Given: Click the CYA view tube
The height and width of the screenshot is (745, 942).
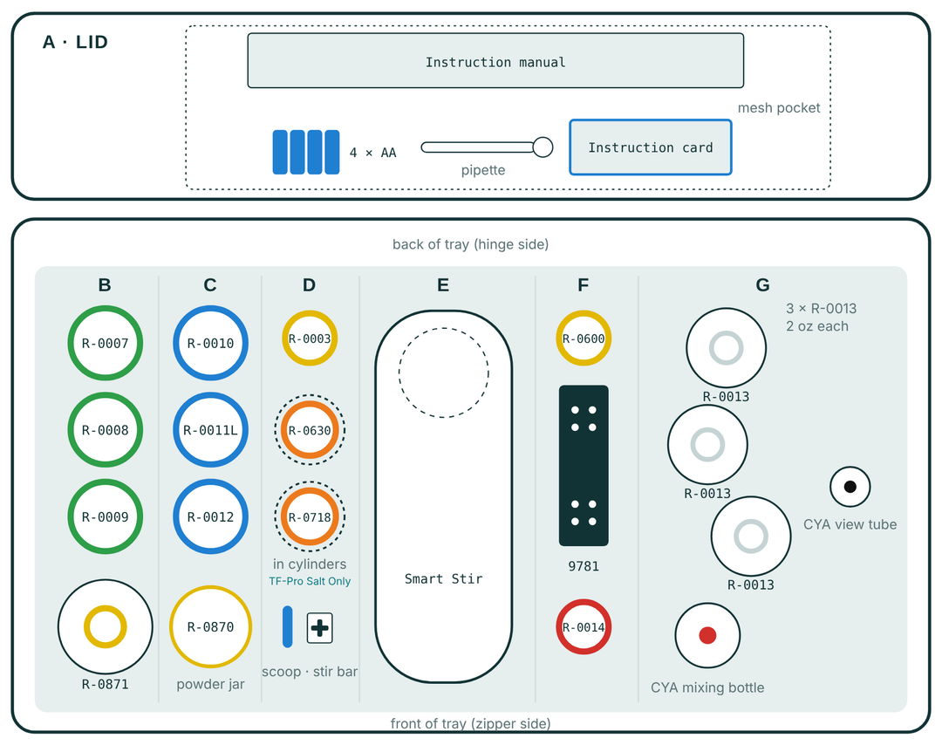Looking at the screenshot, I should point(850,487).
